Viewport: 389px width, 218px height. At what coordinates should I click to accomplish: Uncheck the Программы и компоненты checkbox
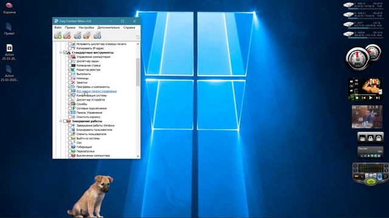tap(70, 87)
